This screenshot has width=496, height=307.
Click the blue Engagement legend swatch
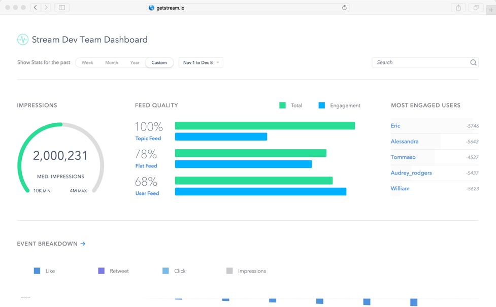(321, 106)
